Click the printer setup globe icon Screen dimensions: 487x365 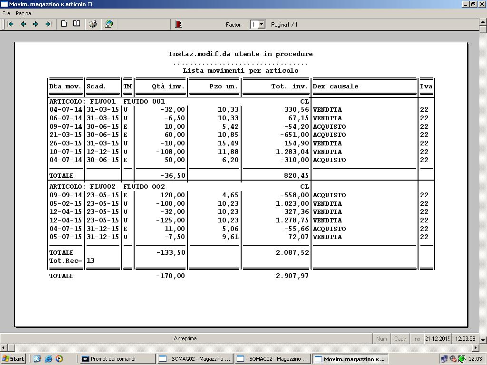click(x=109, y=24)
